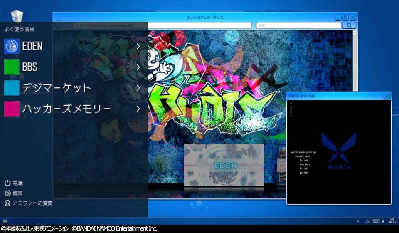The height and width of the screenshot is (233, 399).
Task: Click the よく使う項目 heading
Action: [x=19, y=29]
